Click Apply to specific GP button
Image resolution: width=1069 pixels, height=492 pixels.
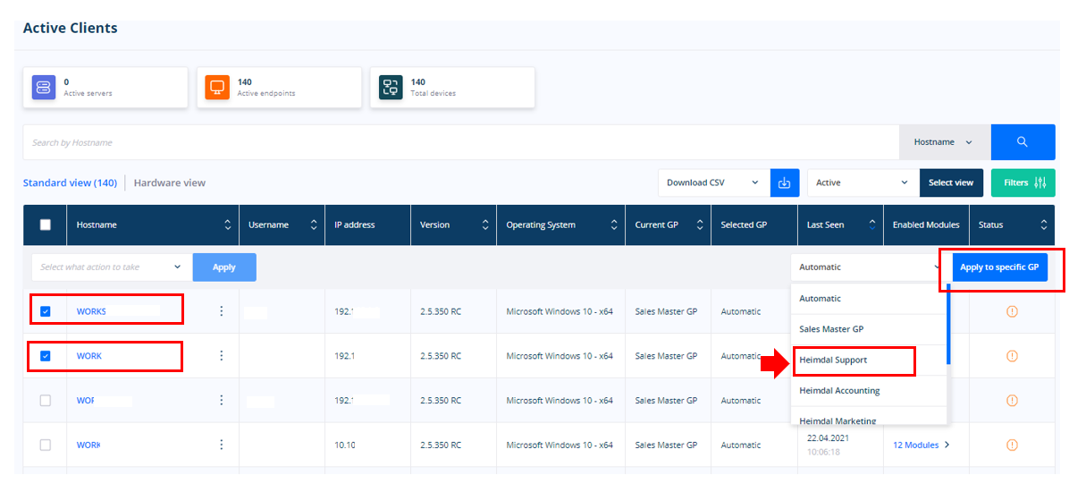coord(999,267)
